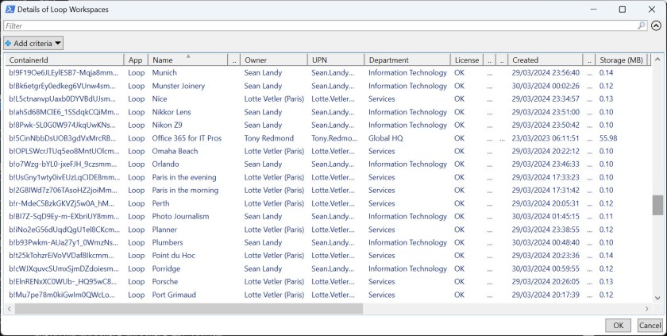Select the Planner workspace row

click(328, 230)
